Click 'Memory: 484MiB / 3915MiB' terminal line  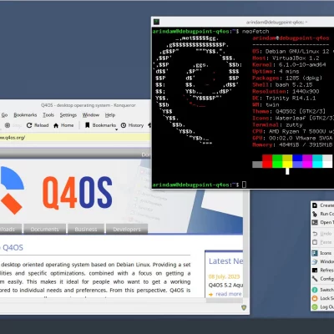[292, 145]
